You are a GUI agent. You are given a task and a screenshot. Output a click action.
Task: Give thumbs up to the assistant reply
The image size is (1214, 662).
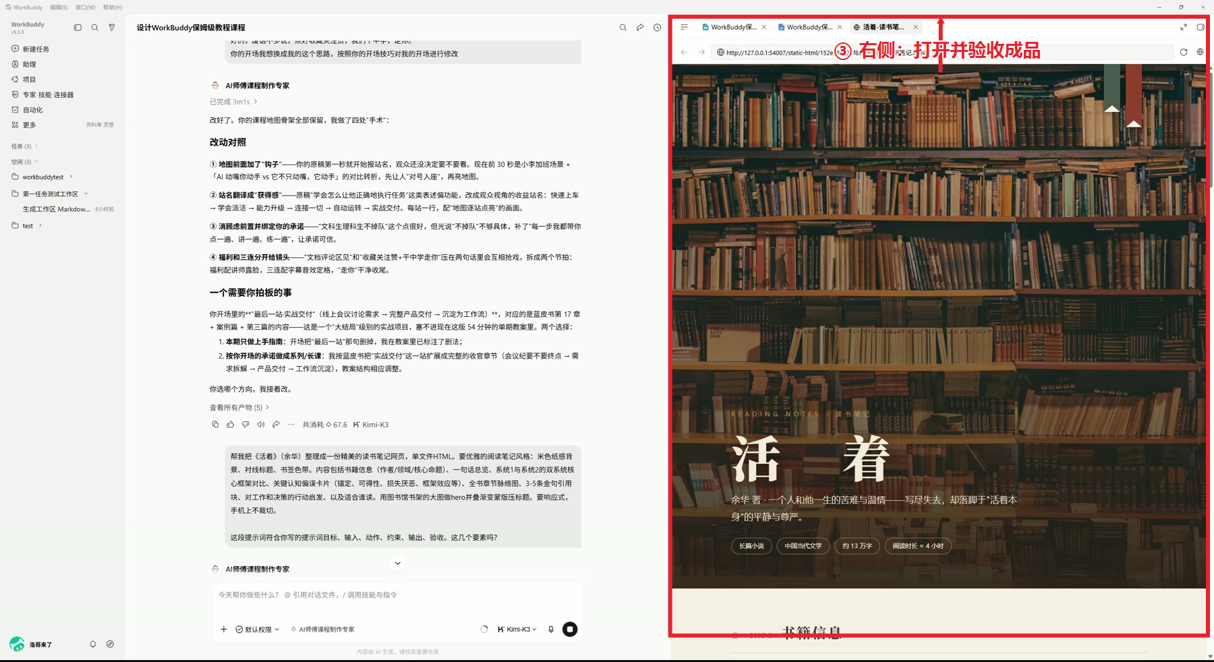click(x=231, y=425)
